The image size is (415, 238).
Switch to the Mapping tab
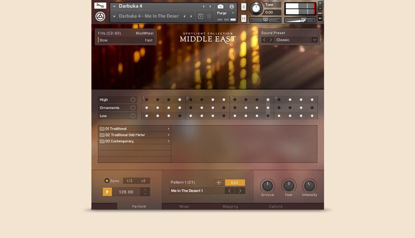coord(230,206)
